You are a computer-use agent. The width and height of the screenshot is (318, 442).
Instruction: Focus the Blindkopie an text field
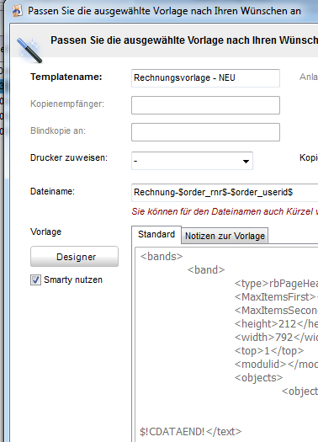205,132
